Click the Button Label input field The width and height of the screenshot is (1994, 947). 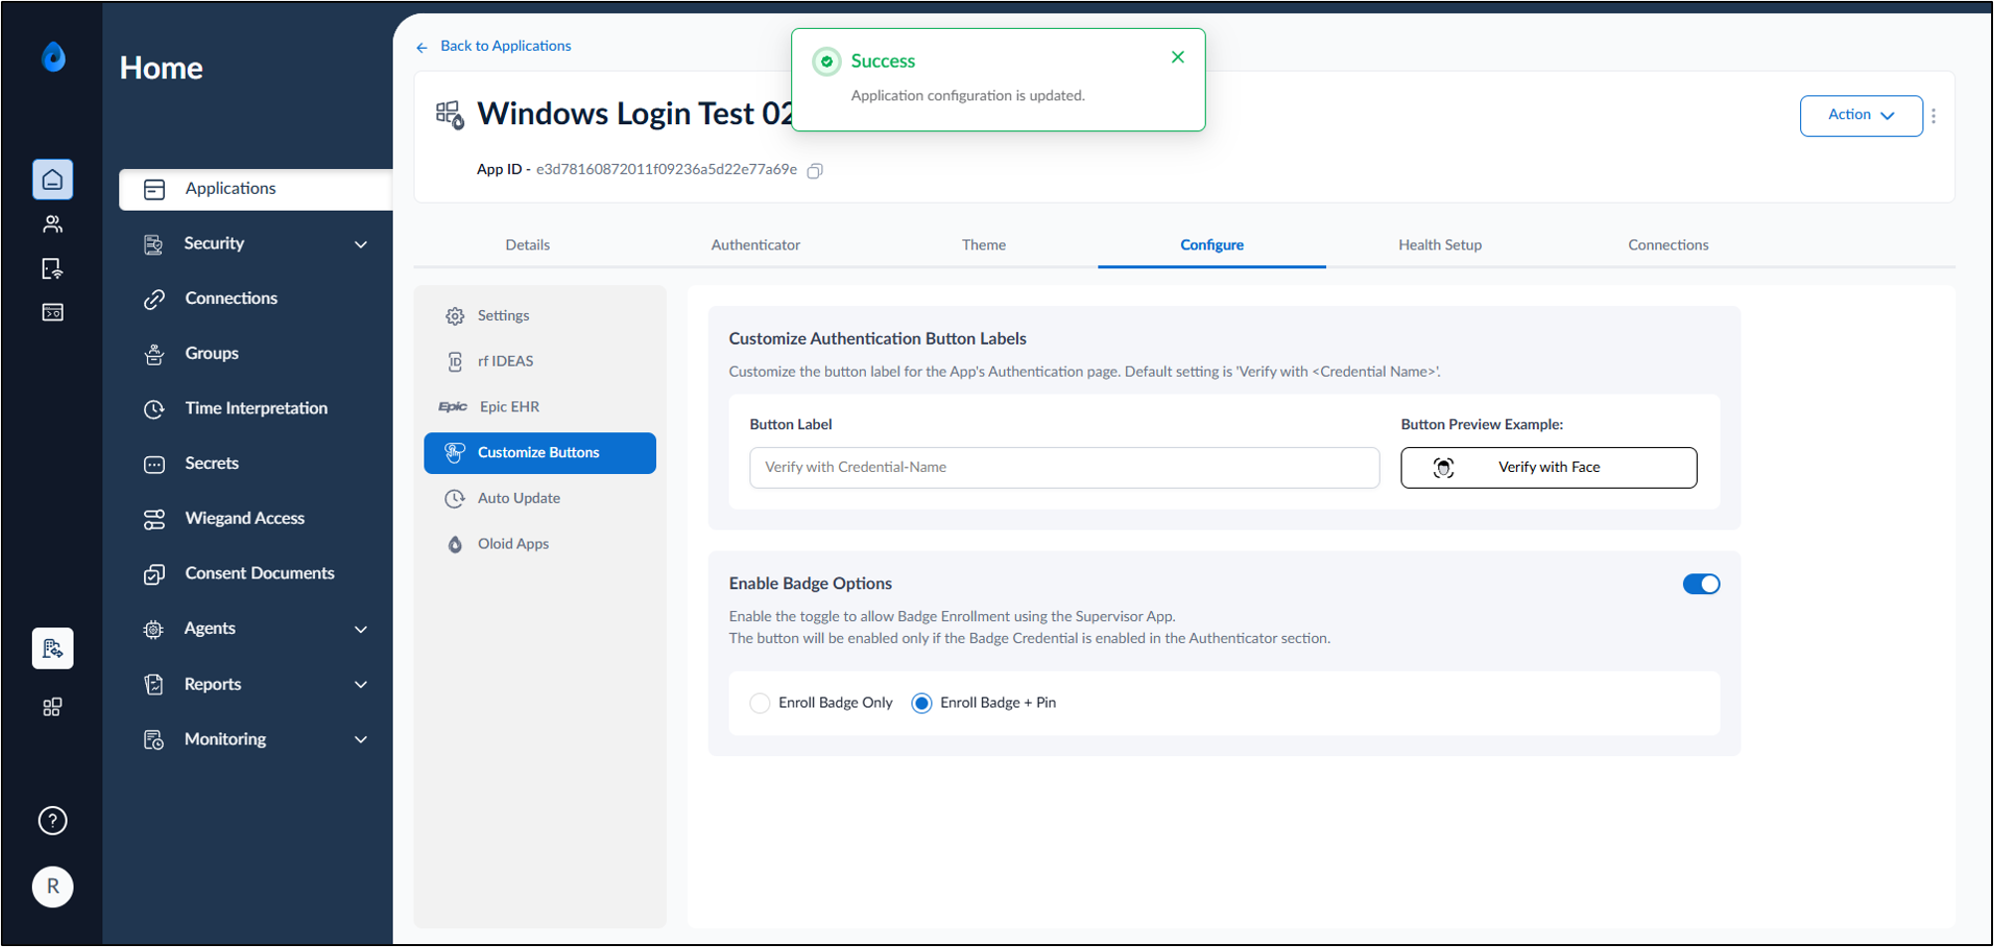point(1064,468)
